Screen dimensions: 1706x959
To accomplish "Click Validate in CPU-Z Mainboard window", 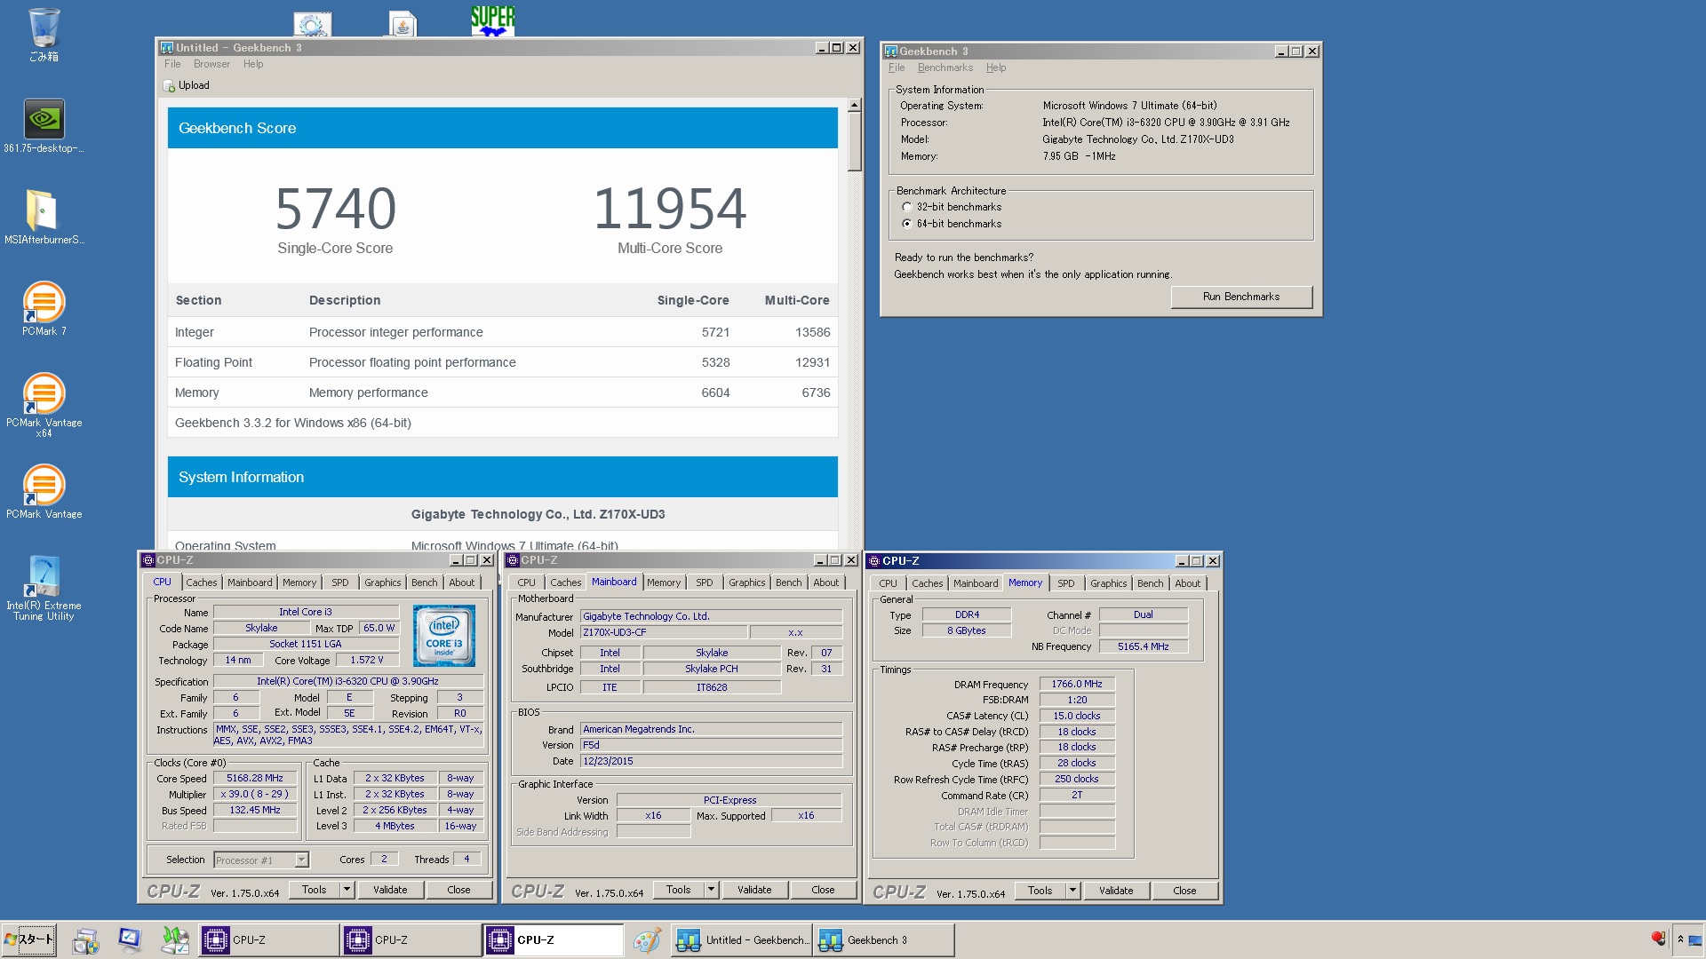I will pyautogui.click(x=754, y=890).
